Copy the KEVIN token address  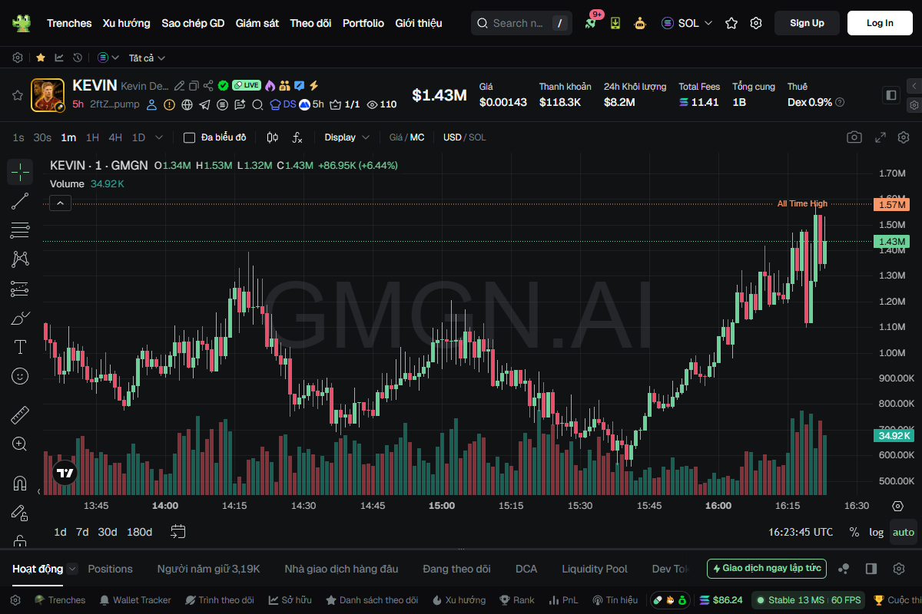tap(194, 86)
